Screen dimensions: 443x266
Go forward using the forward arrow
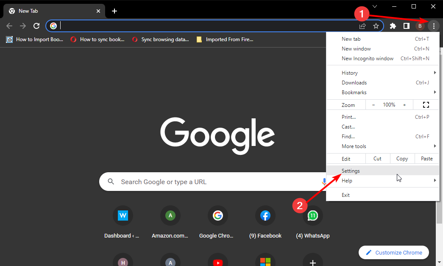click(x=23, y=26)
